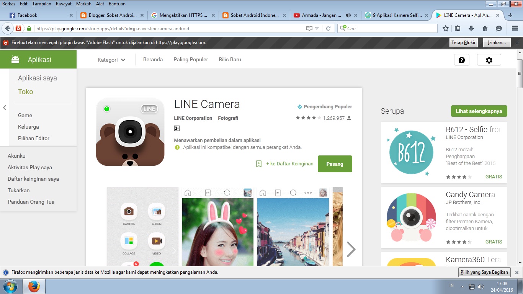This screenshot has height=294, width=523.
Task: Go to Firefox home page icon
Action: point(485,28)
